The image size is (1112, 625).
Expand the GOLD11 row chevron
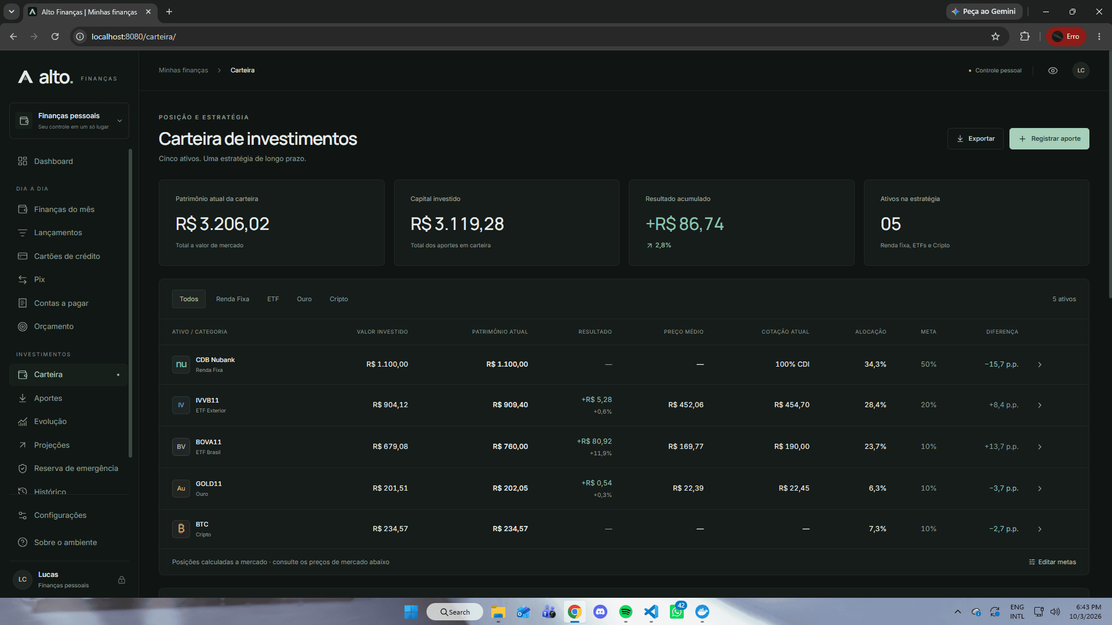(1040, 488)
